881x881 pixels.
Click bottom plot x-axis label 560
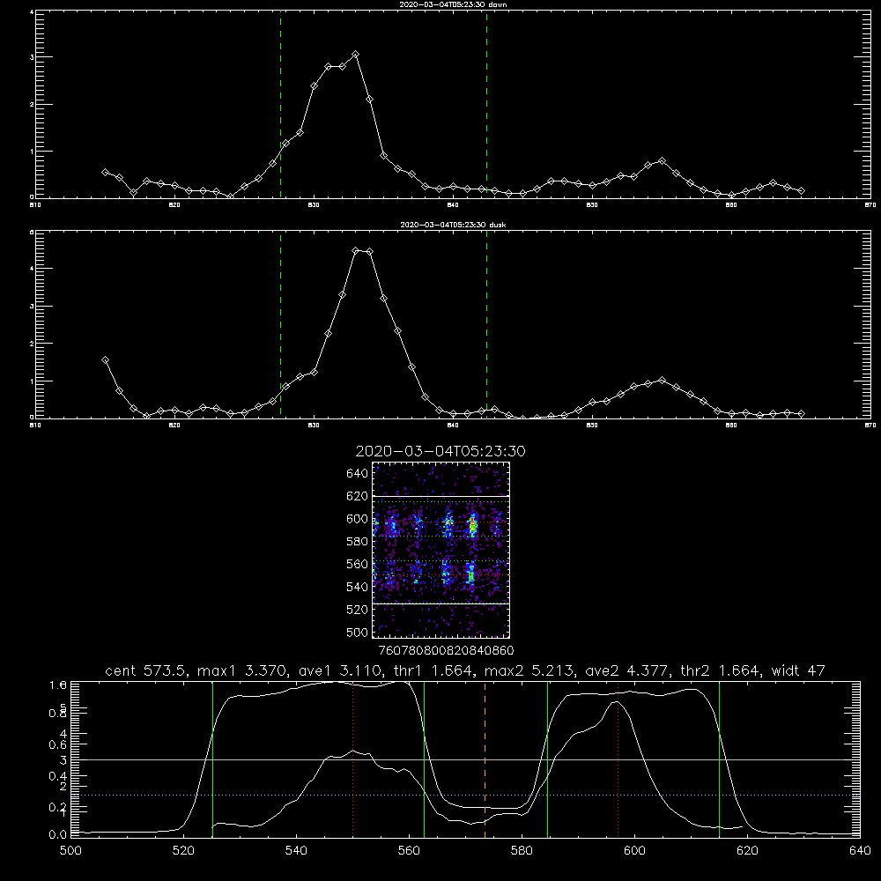tap(409, 851)
